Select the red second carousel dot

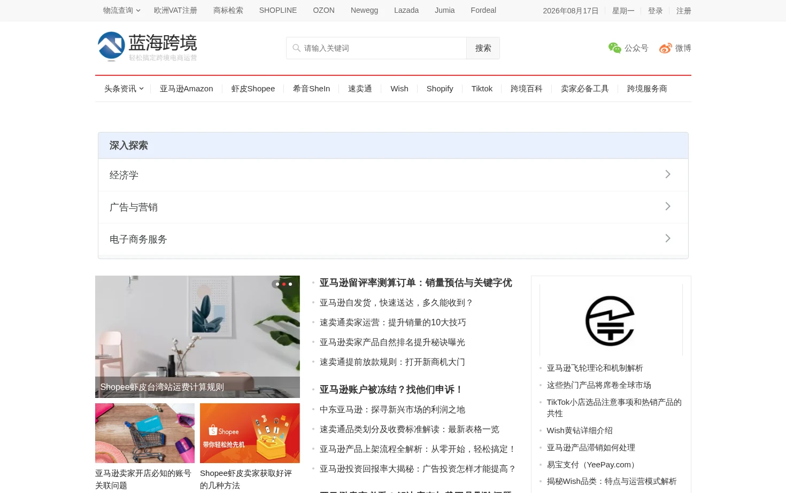[x=284, y=284]
